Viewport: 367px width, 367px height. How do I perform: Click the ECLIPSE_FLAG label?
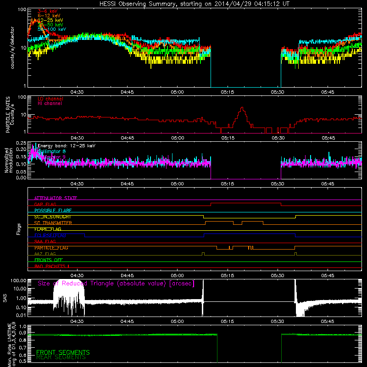coord(50,235)
